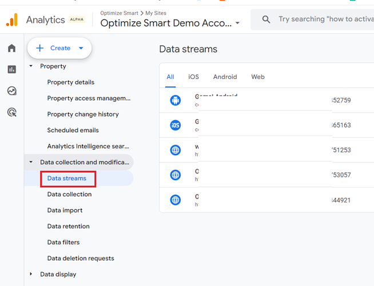Open the Create dropdown arrow
Image resolution: width=374 pixels, height=286 pixels.
click(x=81, y=48)
